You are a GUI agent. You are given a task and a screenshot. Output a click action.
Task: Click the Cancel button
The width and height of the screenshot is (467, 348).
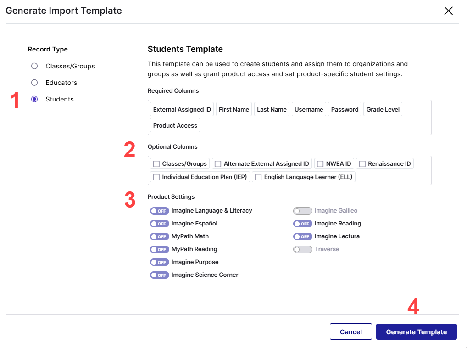[350, 332]
